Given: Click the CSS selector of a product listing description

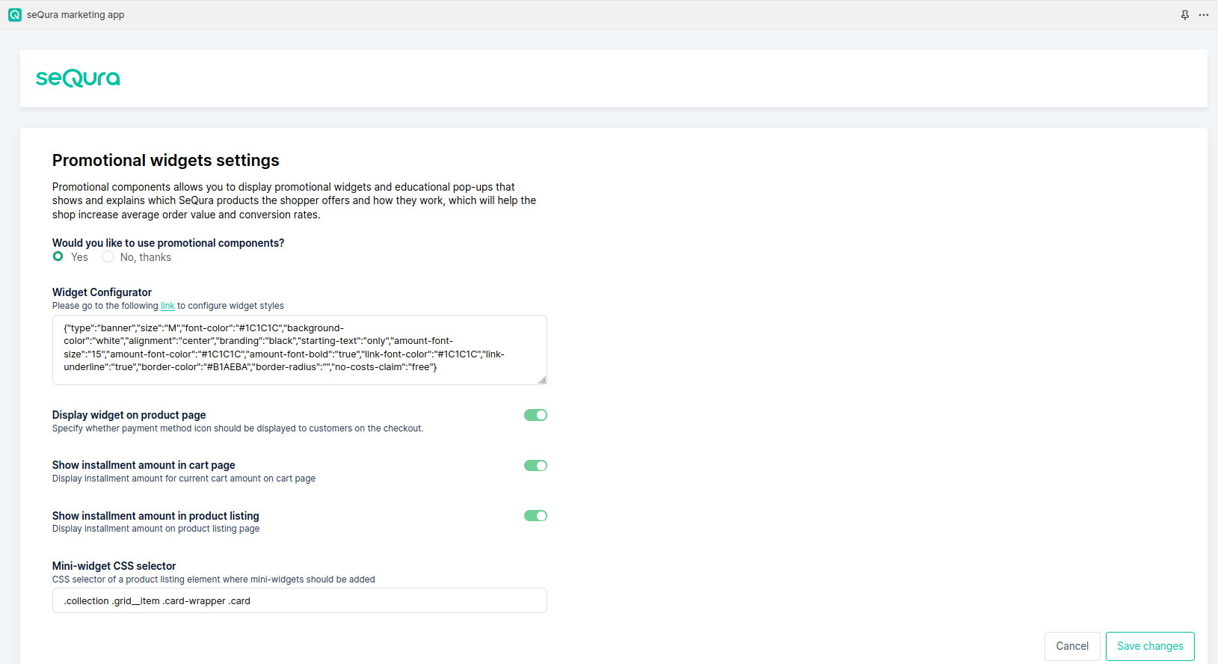Looking at the screenshot, I should 214,580.
